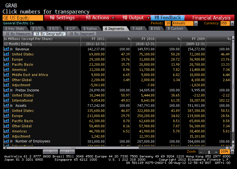
Task: Switch to the Addl tab
Action: pos(138,29)
